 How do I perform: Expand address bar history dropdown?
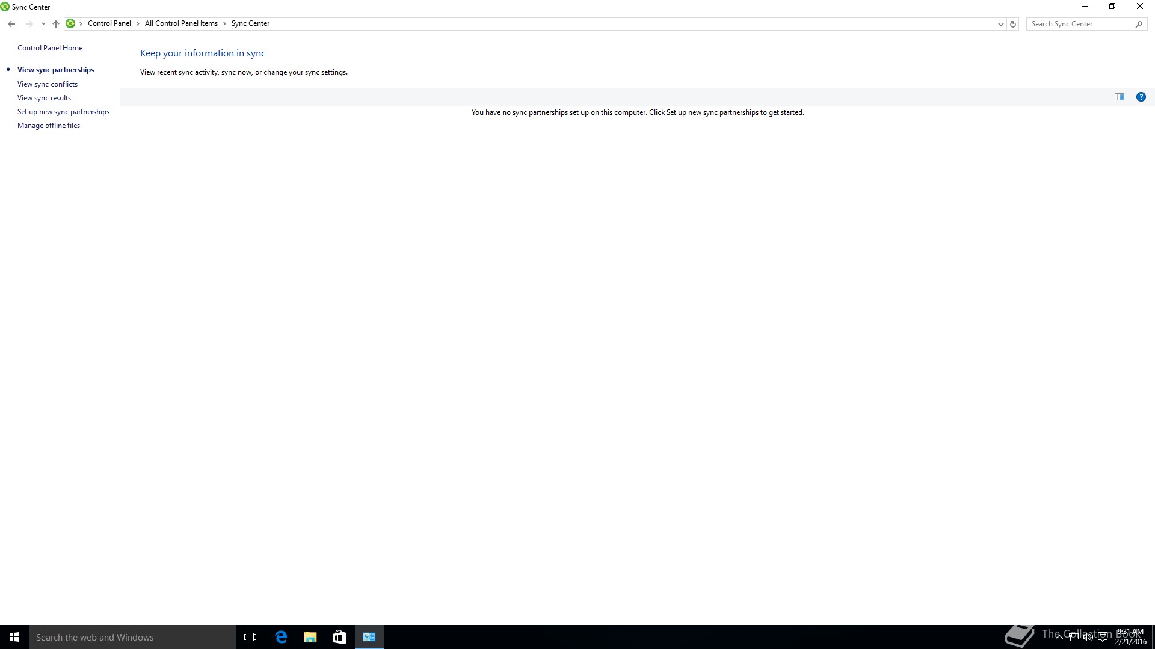click(1000, 24)
